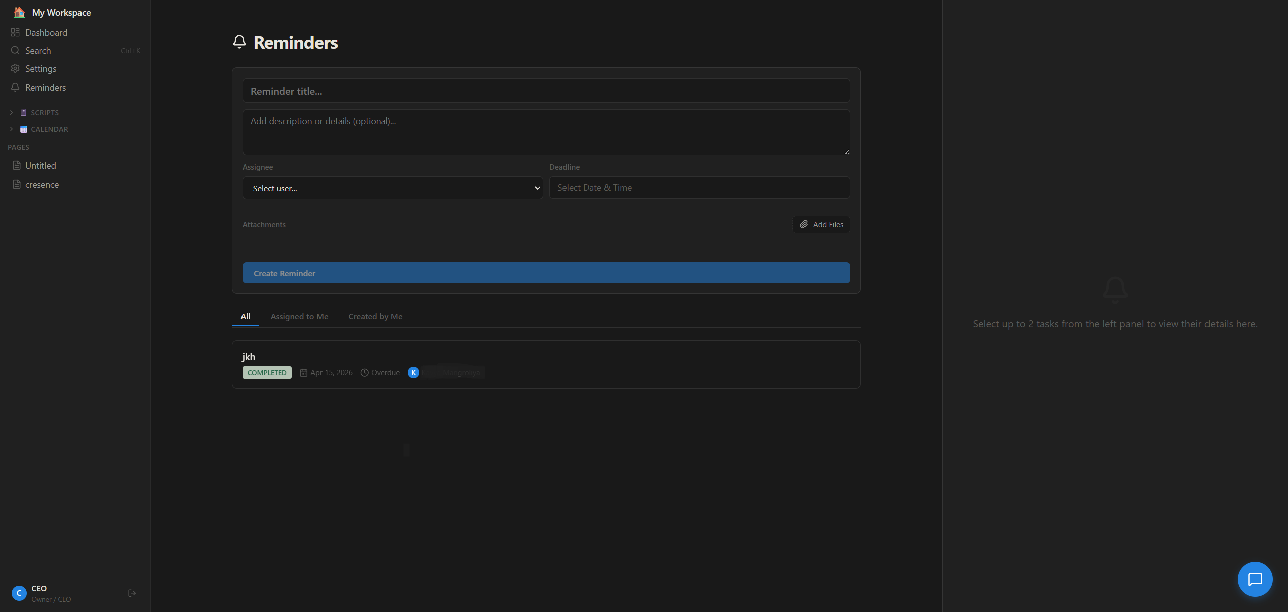
Task: Click the CEO user name at bottom
Action: pyautogui.click(x=39, y=588)
